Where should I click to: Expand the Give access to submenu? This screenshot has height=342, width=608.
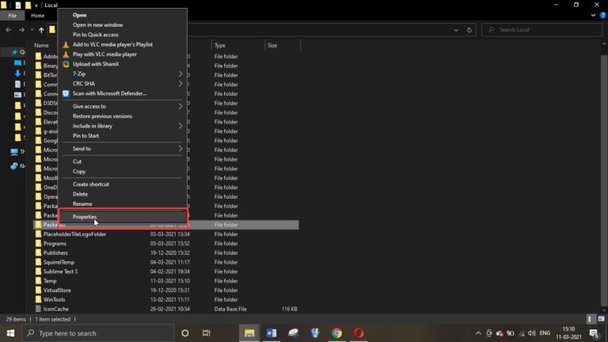click(123, 106)
